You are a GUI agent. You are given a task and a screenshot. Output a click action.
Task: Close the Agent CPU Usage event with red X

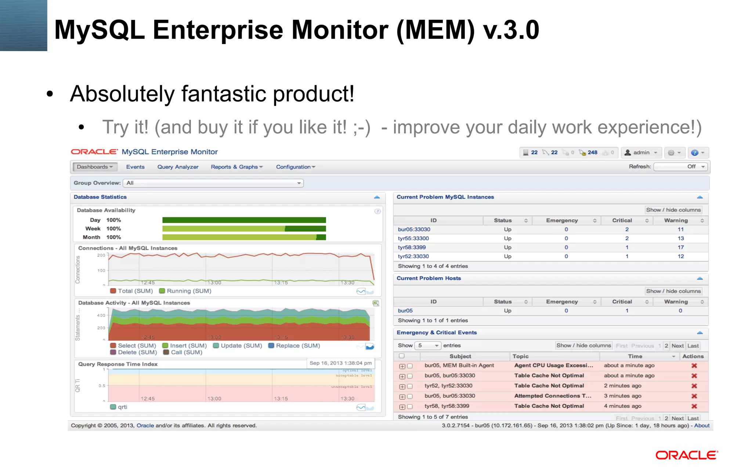click(694, 365)
